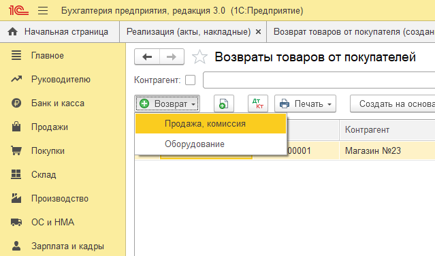Click the home icon on Начальная страница tab

(12, 32)
